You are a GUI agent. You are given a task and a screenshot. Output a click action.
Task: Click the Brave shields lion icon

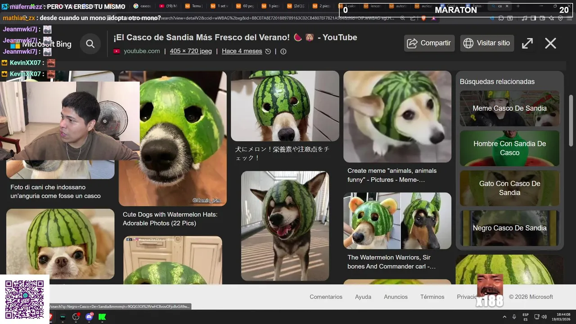423,18
